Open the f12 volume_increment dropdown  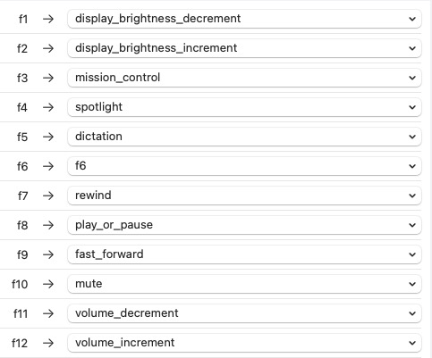(244, 343)
